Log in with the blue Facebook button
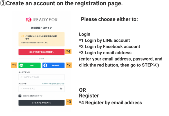 [53, 65]
